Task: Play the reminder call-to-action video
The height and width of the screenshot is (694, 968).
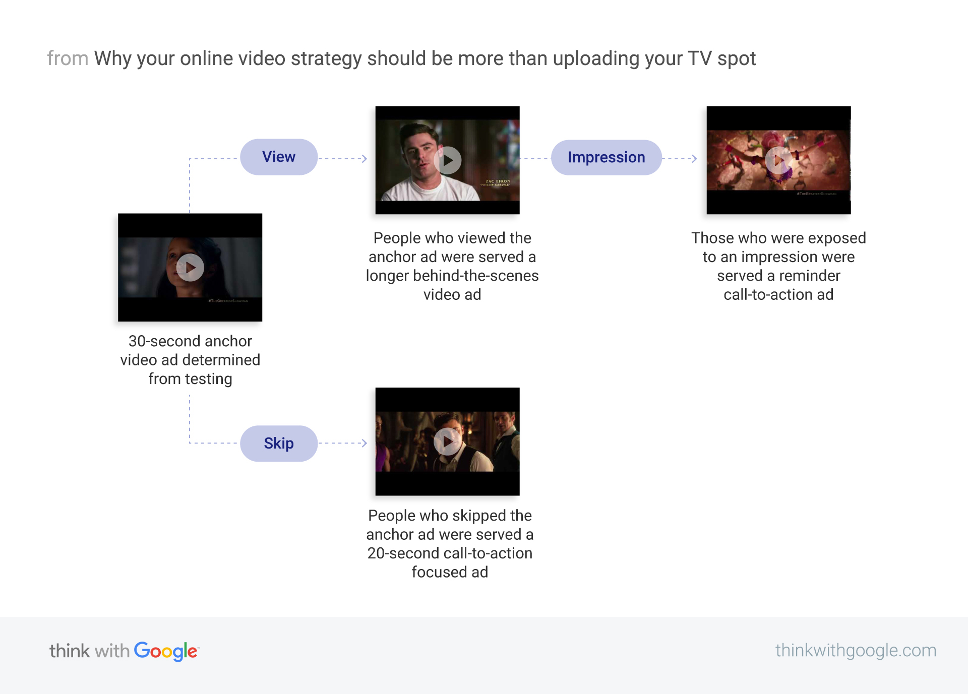Action: coord(778,160)
